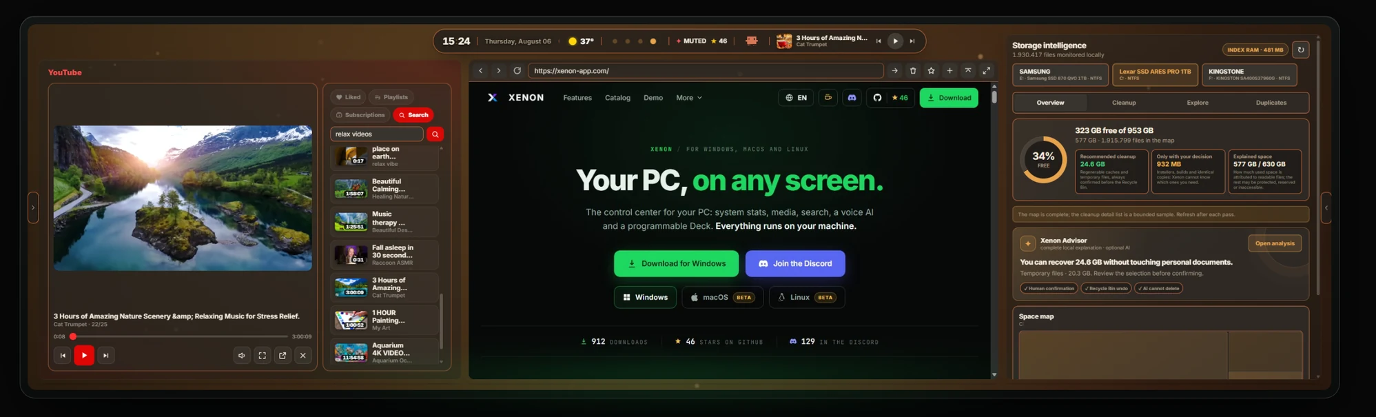Click the relax videos search field
This screenshot has height=417, width=1376.
[x=377, y=134]
